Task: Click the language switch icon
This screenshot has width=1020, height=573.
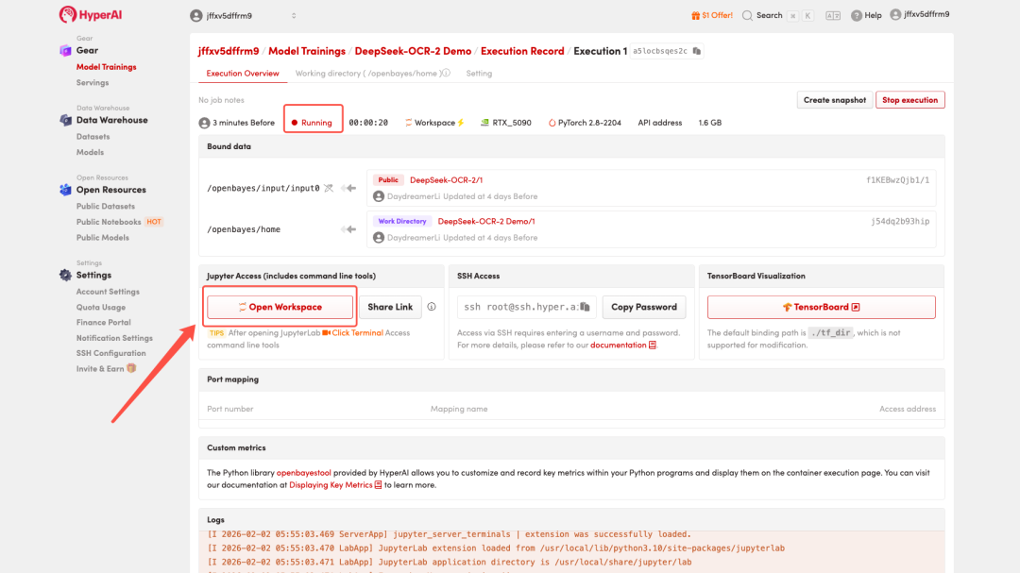Action: tap(833, 15)
